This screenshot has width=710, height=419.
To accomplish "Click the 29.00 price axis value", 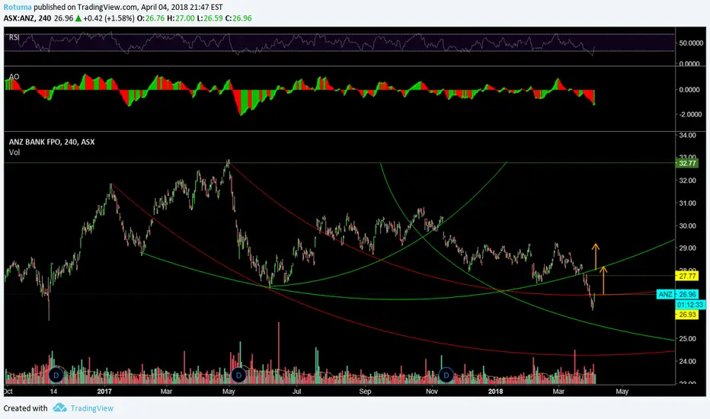I will point(687,248).
